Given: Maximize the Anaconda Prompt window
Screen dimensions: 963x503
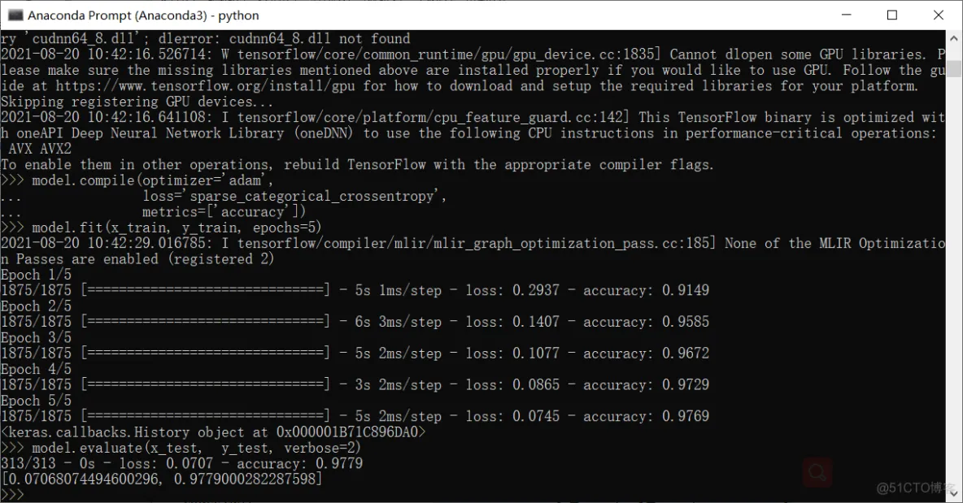Looking at the screenshot, I should (892, 15).
